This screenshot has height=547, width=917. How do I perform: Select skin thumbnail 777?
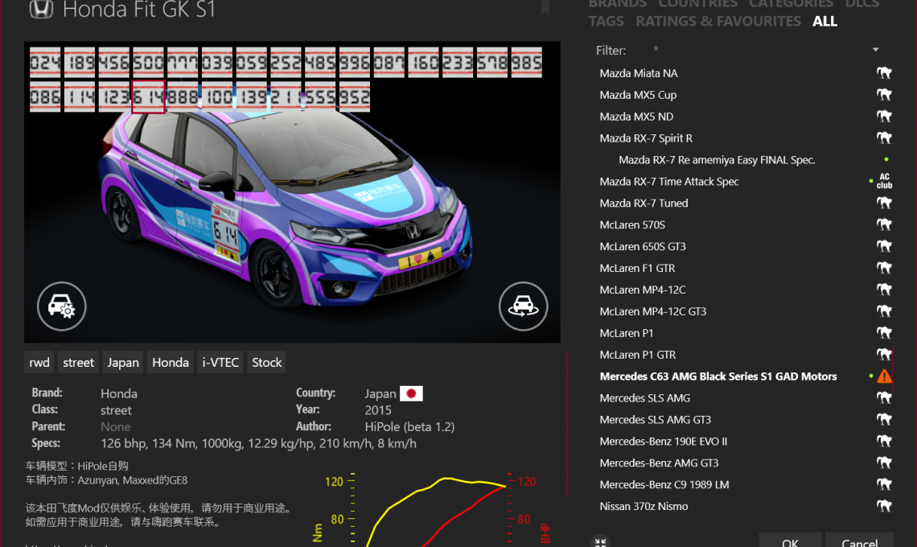(x=183, y=63)
